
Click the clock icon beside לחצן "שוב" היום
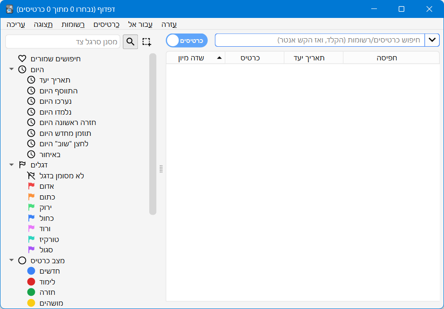tap(31, 143)
